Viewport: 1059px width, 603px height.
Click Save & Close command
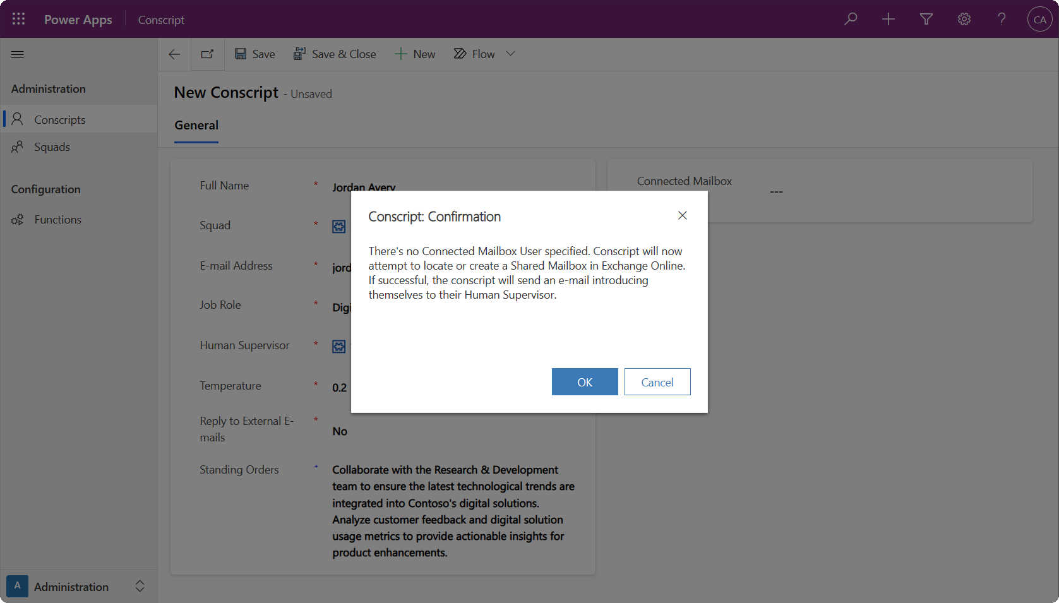335,54
